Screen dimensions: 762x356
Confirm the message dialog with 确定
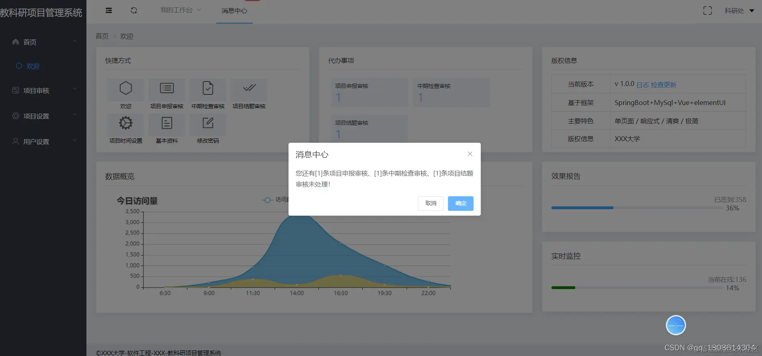(461, 203)
